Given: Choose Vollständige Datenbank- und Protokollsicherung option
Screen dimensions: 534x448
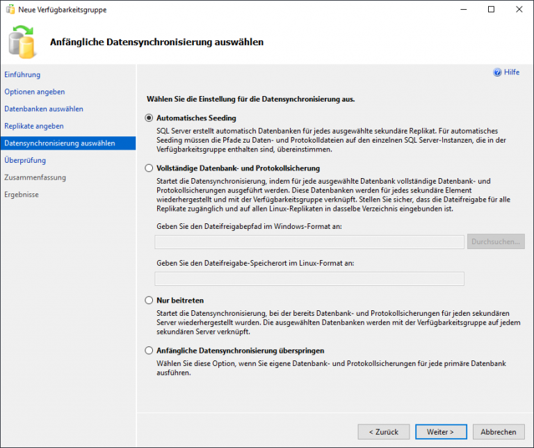Looking at the screenshot, I should click(x=149, y=168).
